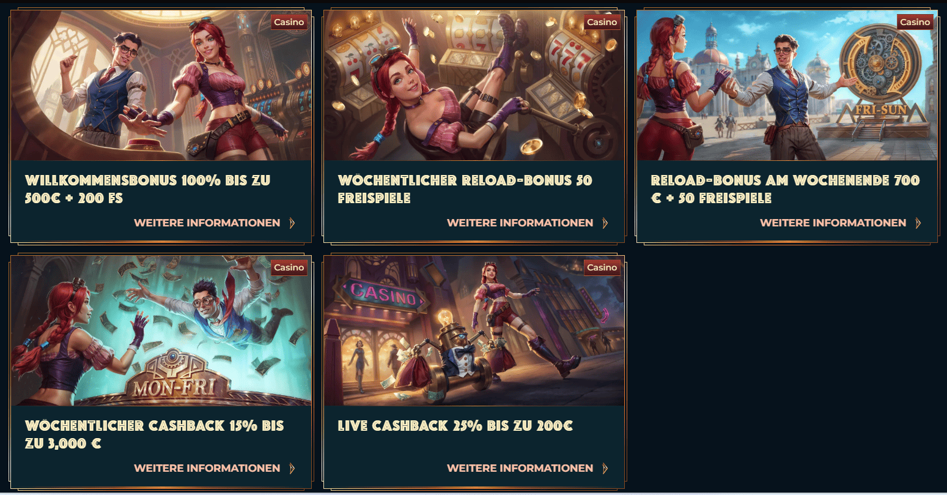
Task: Open the Mon-Fri cashback promotion image
Action: coord(161,330)
